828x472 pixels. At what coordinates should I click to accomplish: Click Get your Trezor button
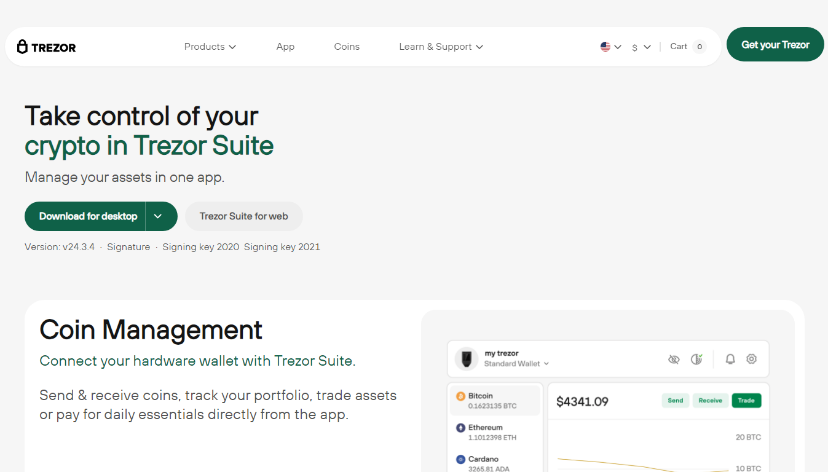click(775, 44)
